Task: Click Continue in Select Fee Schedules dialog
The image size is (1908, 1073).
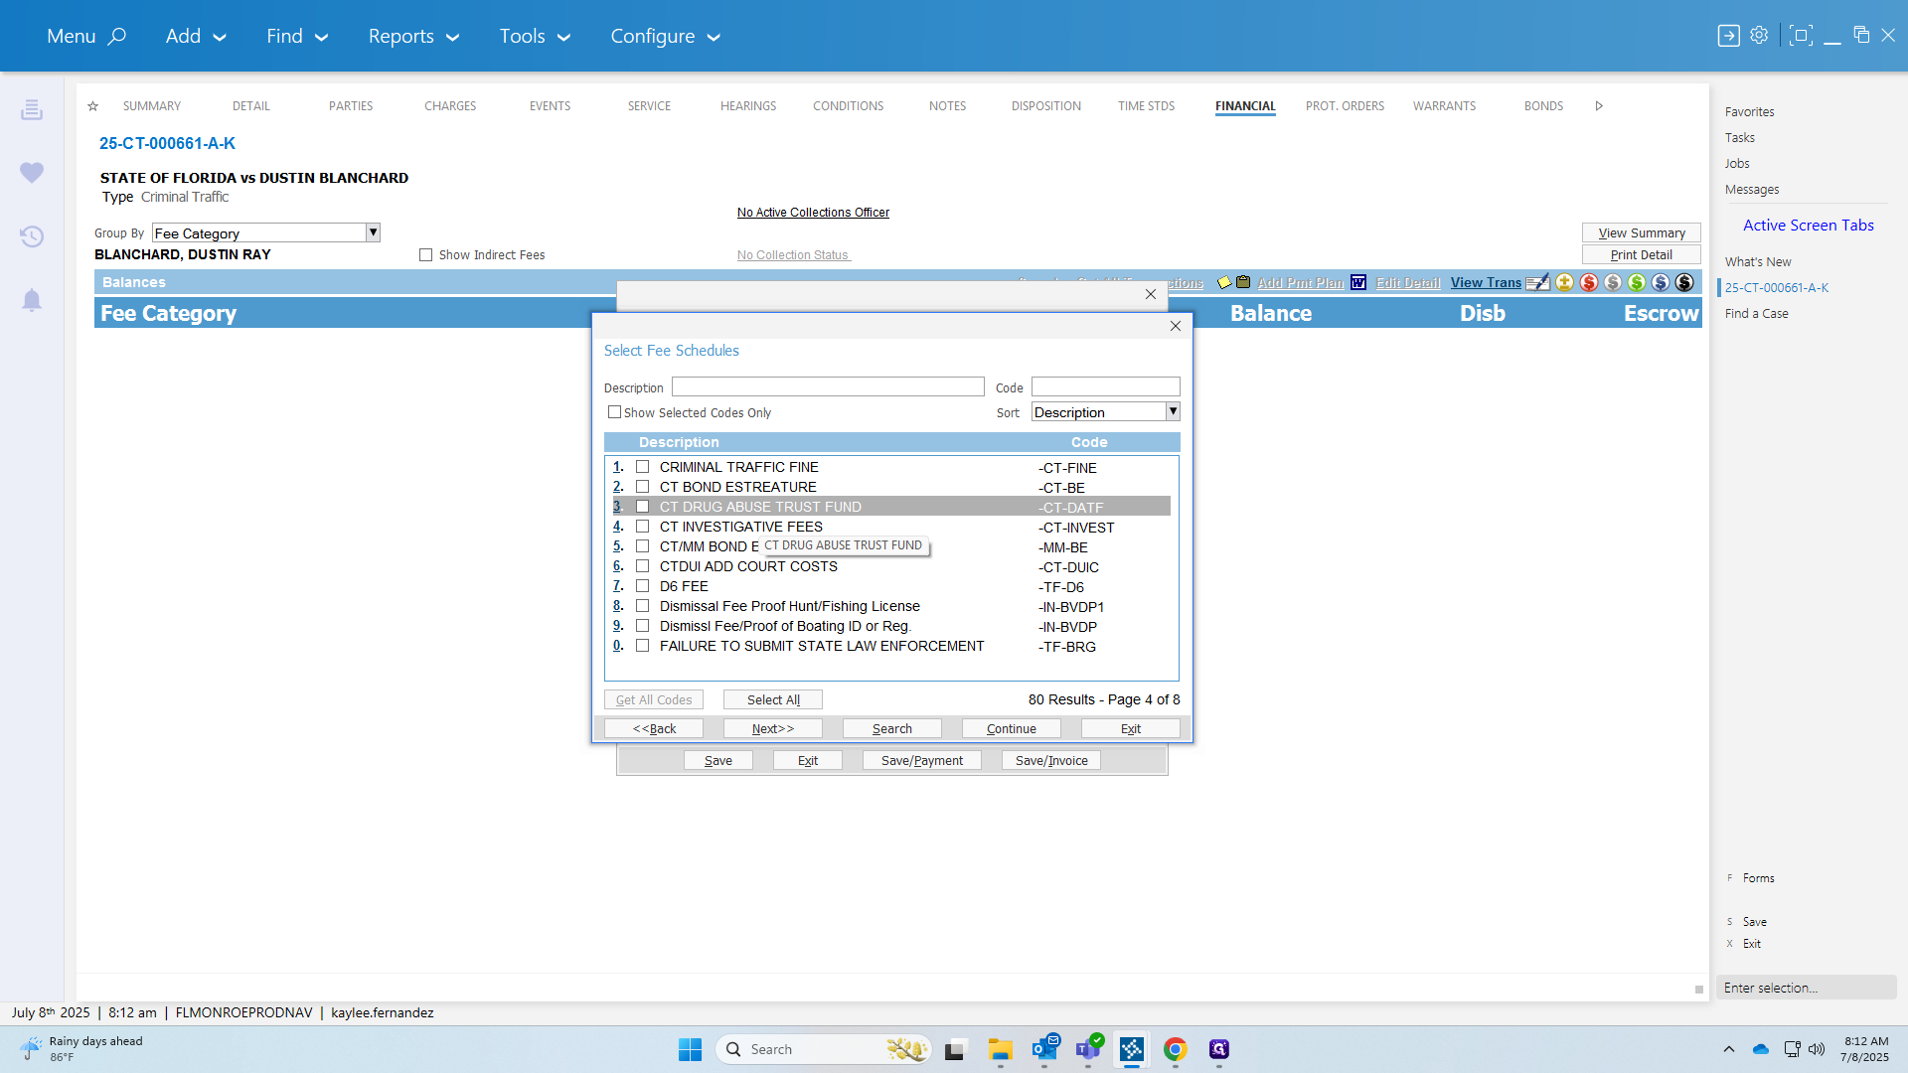Action: click(1011, 728)
